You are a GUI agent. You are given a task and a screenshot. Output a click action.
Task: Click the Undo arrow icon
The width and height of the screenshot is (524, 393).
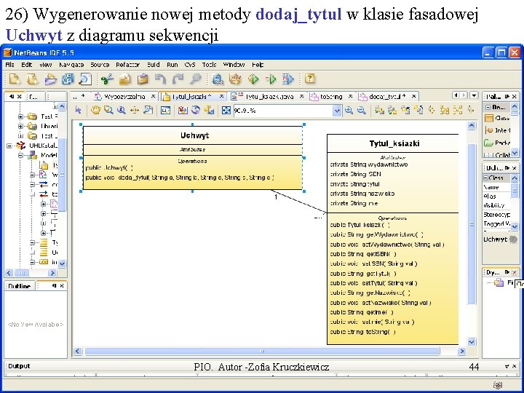tap(160, 79)
